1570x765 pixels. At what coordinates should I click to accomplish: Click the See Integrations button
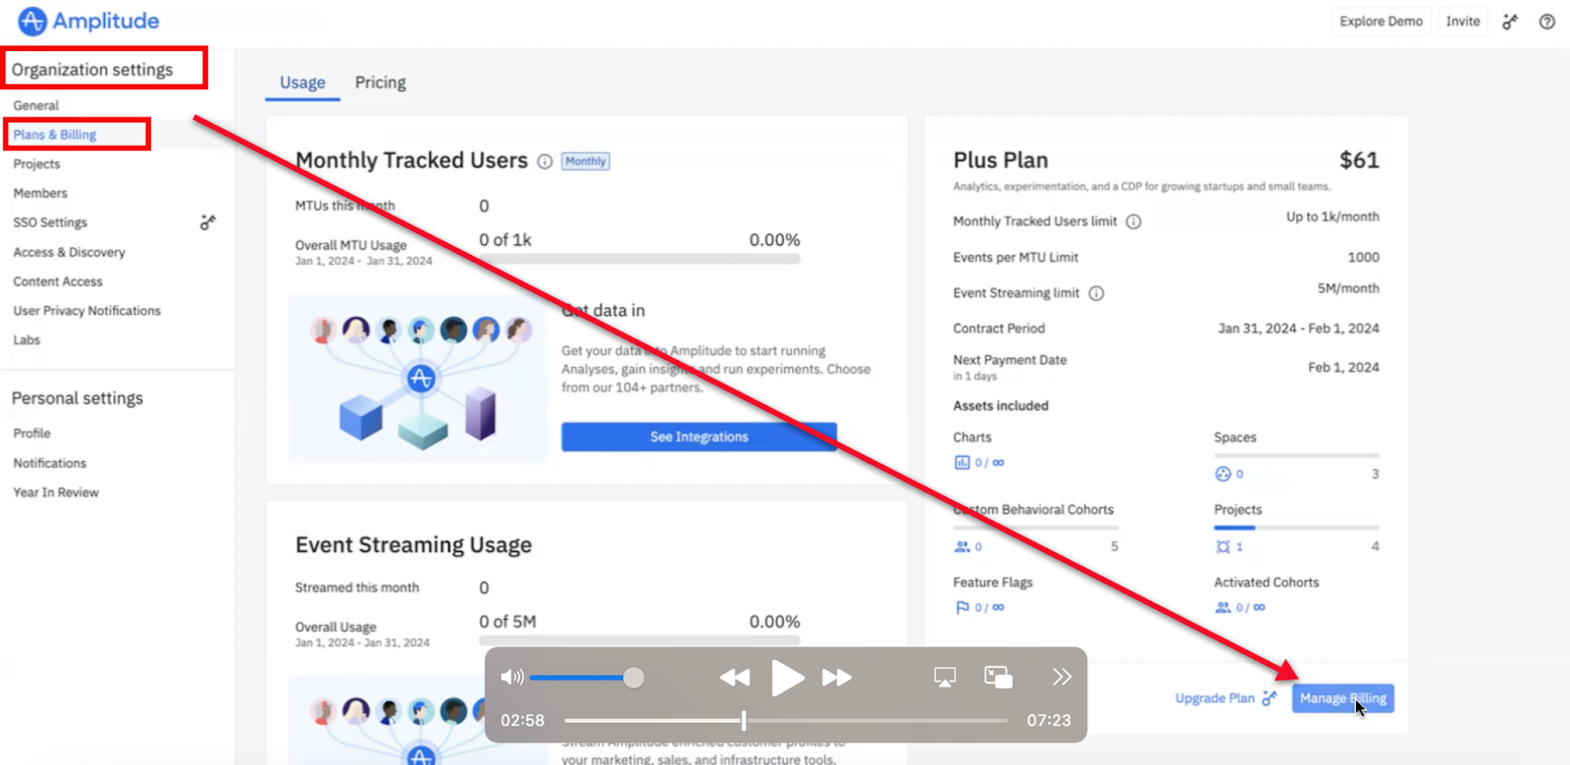point(699,436)
